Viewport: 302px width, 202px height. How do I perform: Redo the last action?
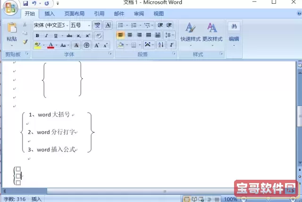[47, 3]
